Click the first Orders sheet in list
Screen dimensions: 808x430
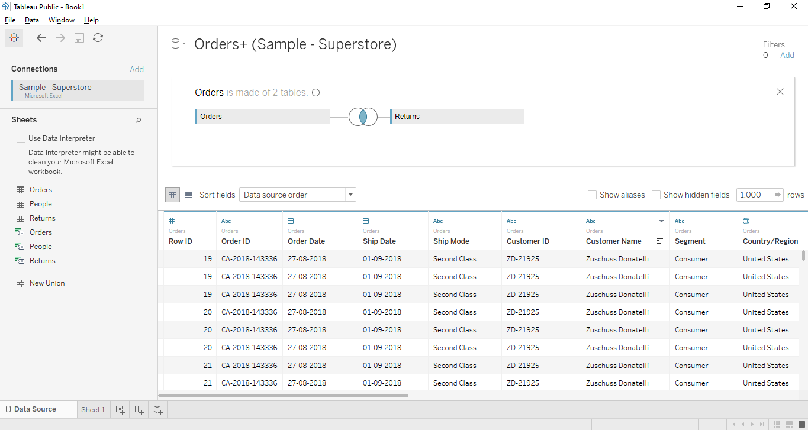click(x=41, y=190)
